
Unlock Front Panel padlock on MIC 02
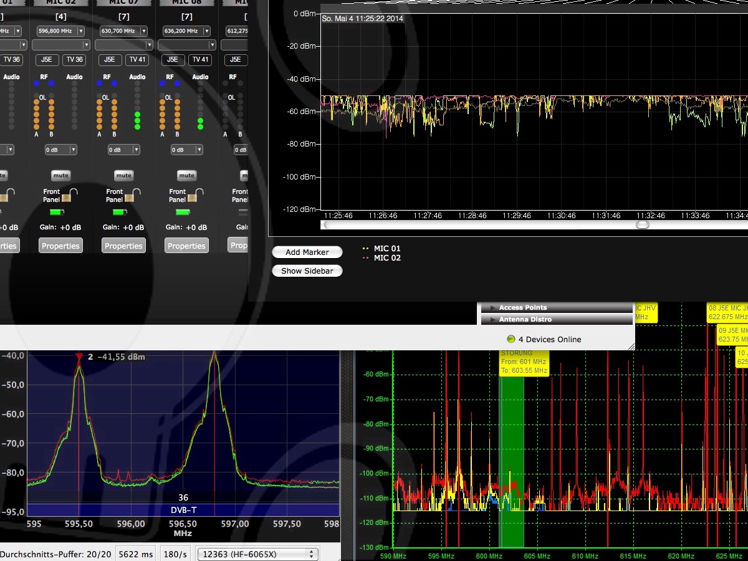click(x=69, y=196)
